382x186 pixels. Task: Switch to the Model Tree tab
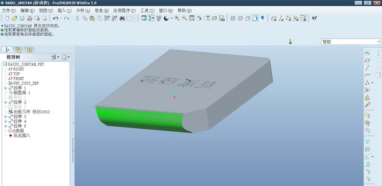tap(7, 50)
